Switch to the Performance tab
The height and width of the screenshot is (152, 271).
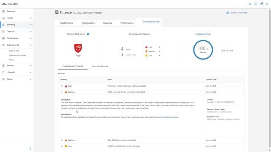point(127,23)
